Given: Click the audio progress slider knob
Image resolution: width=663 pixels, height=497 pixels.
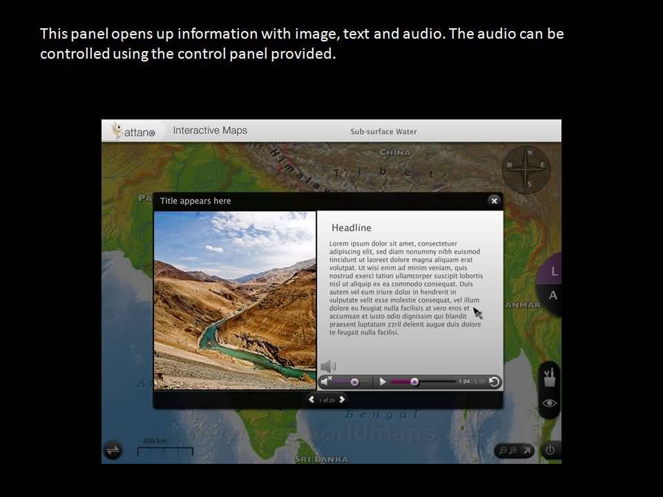Looking at the screenshot, I should pyautogui.click(x=414, y=382).
